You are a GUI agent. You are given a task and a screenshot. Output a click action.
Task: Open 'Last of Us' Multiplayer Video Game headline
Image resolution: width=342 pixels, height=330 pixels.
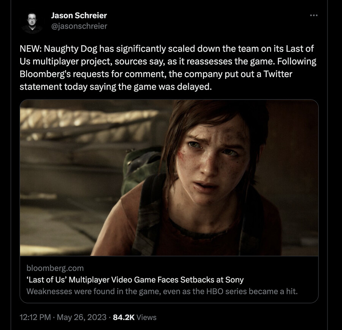click(x=135, y=279)
